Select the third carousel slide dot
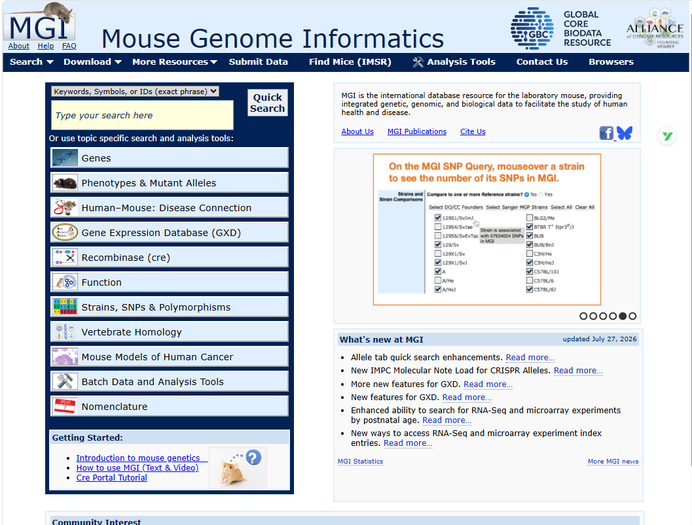The height and width of the screenshot is (525, 692). [x=603, y=316]
